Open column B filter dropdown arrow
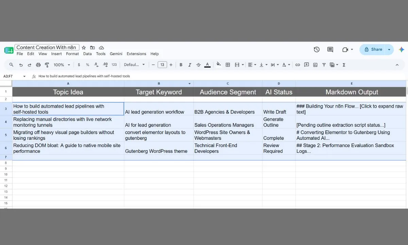This screenshot has width=408, height=245. (x=190, y=84)
